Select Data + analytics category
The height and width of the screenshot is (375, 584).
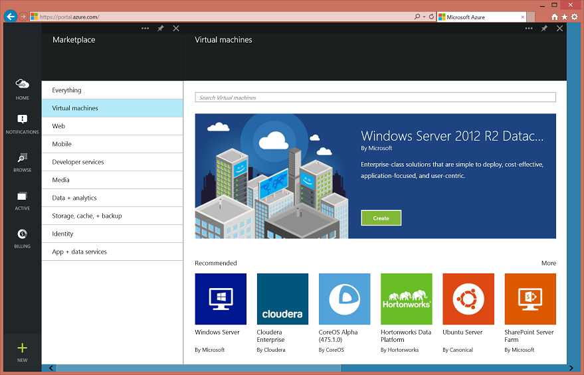(112, 198)
